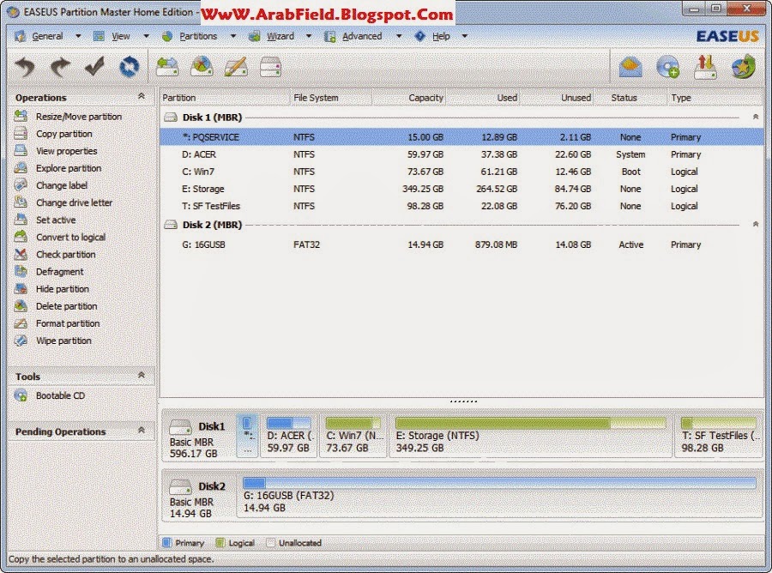
Task: Collapse the Disk 1 (MBR) group
Action: click(755, 118)
